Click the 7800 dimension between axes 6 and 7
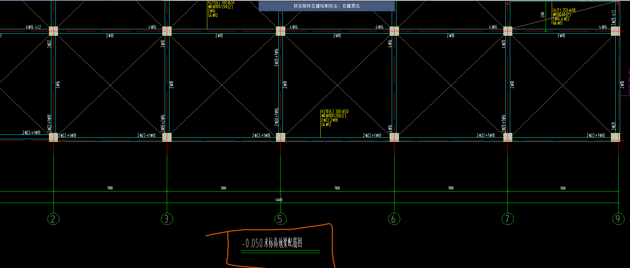 point(451,188)
